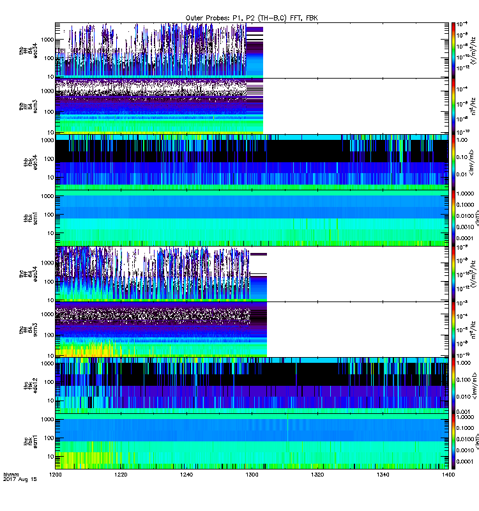The height and width of the screenshot is (511, 479).
Task: Click the '0.001' value on thc fbk edc12 color scale
Action: 464,411
